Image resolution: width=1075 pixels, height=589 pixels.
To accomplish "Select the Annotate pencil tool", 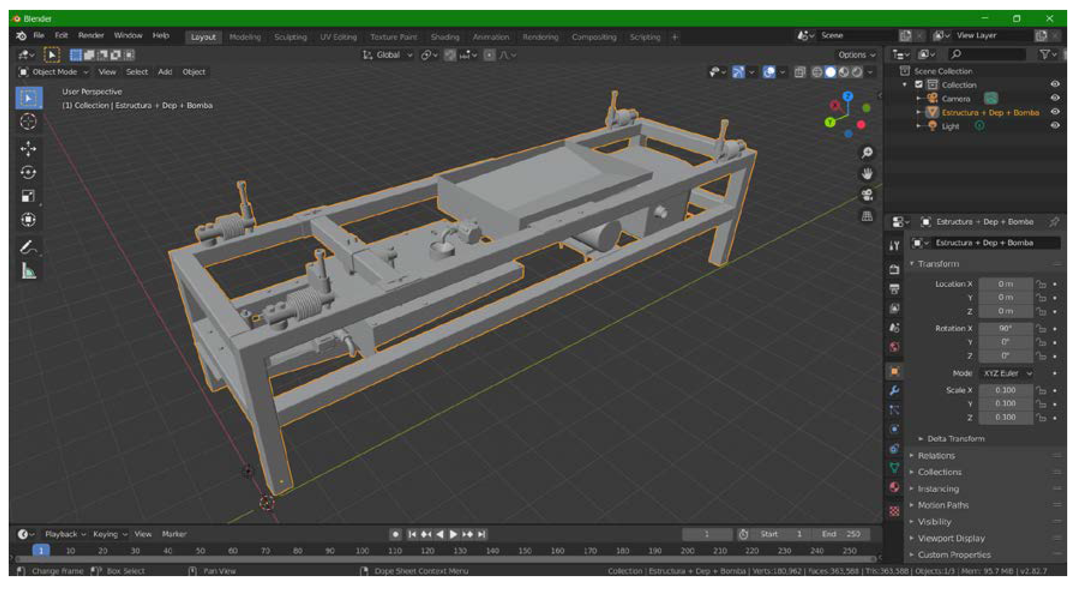I will click(28, 247).
